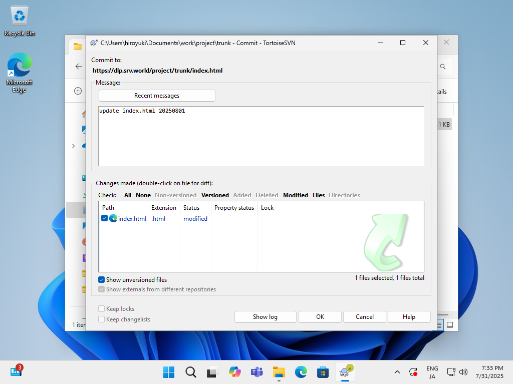
Task: Sort by the Lock column header
Action: tap(268, 208)
